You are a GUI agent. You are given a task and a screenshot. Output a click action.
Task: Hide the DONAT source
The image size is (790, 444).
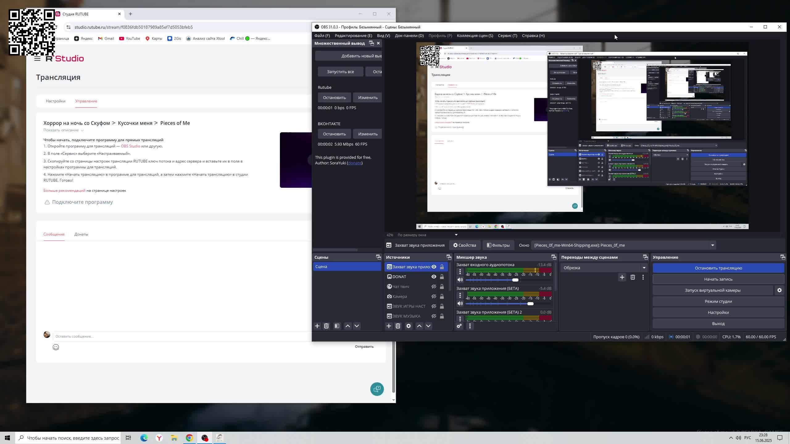point(434,277)
